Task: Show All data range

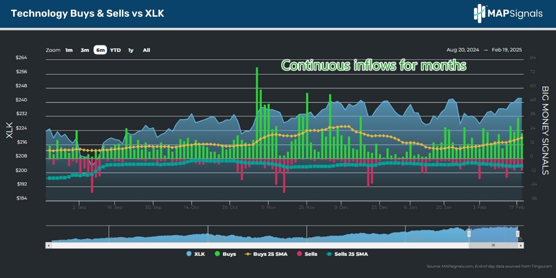Action: pyautogui.click(x=147, y=50)
